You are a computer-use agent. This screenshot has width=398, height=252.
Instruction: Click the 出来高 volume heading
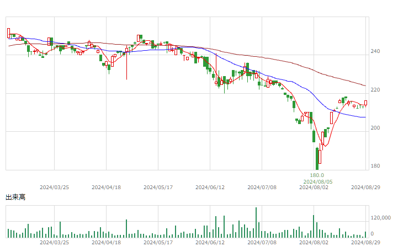pyautogui.click(x=15, y=197)
